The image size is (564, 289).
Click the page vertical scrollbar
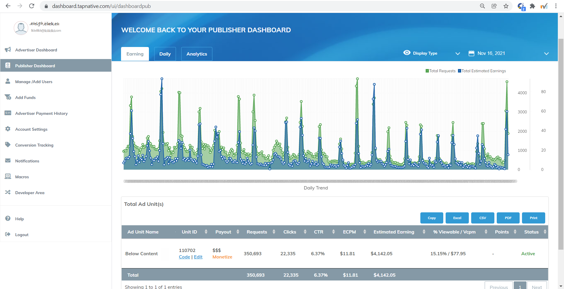[x=561, y=144]
